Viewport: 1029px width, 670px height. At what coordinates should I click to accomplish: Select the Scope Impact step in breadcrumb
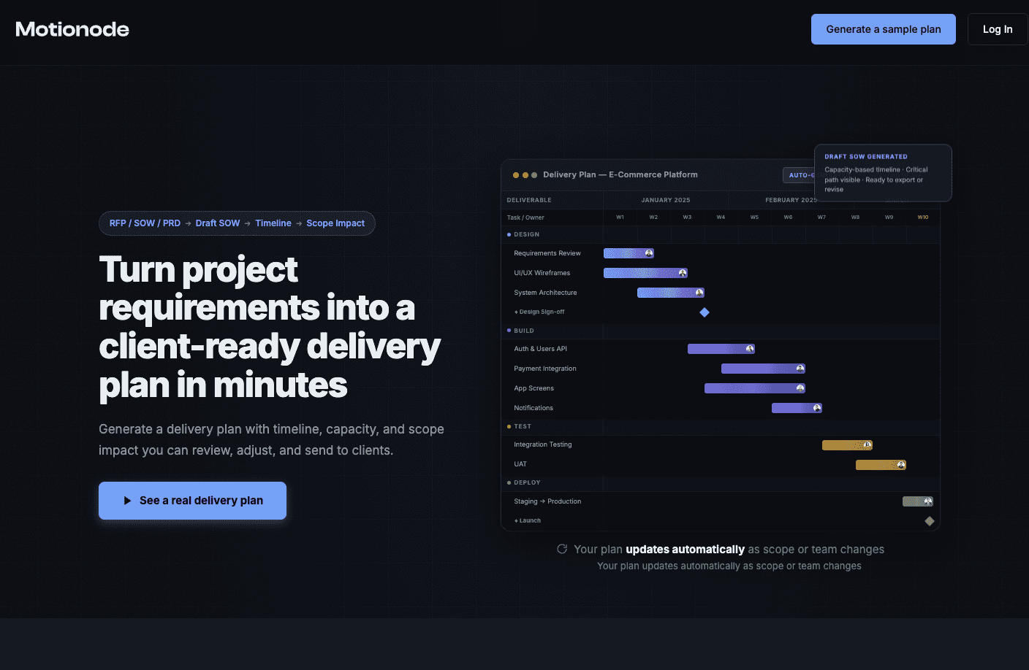335,223
